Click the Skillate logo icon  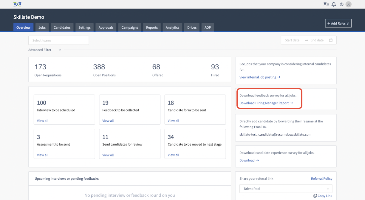coord(18,4)
